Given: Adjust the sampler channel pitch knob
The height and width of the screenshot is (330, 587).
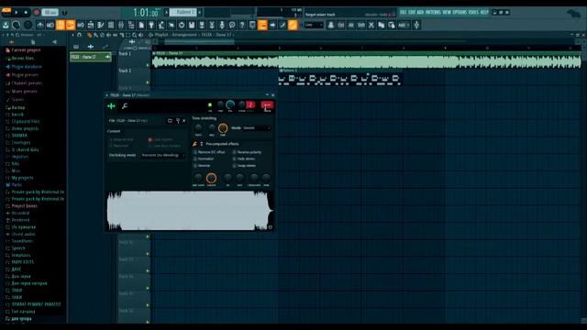Looking at the screenshot, I should tap(242, 104).
